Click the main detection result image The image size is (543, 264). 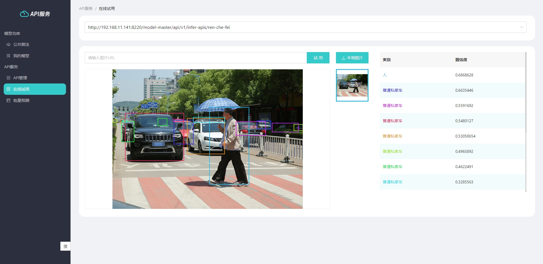tap(208, 139)
